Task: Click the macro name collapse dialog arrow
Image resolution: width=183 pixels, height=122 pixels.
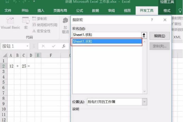Action: coord(144,35)
